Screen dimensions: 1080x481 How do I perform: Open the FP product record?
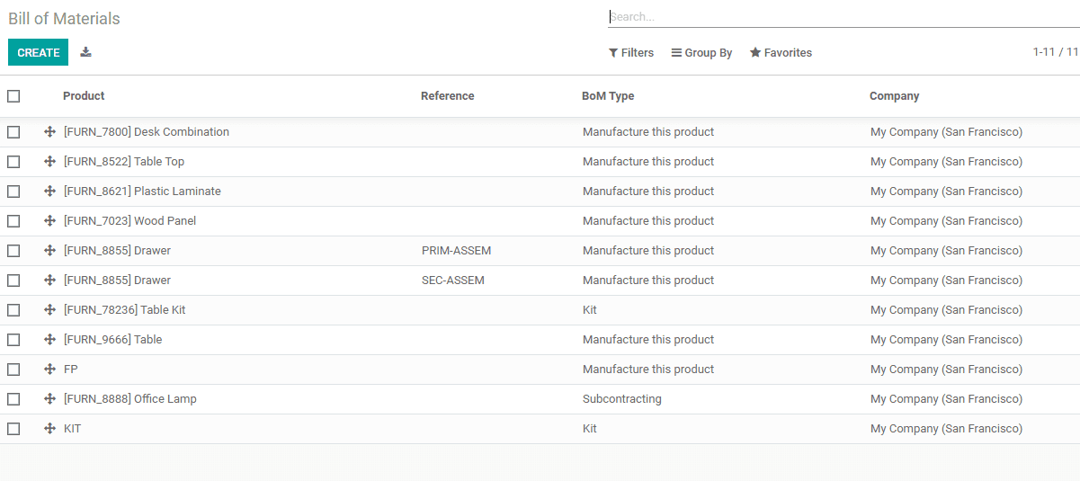pos(71,370)
